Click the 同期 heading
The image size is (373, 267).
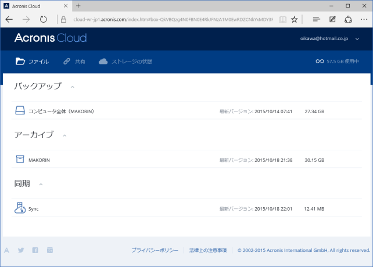[x=22, y=183]
